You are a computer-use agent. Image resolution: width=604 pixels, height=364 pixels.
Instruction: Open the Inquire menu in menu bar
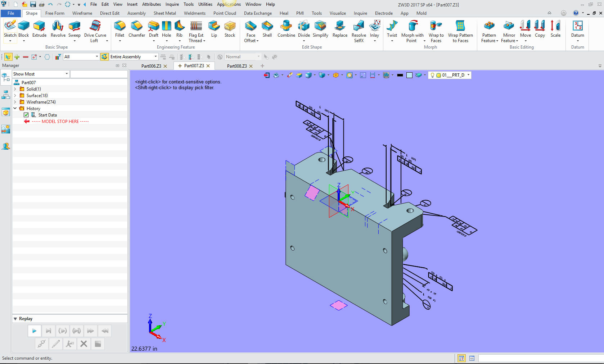point(172,4)
